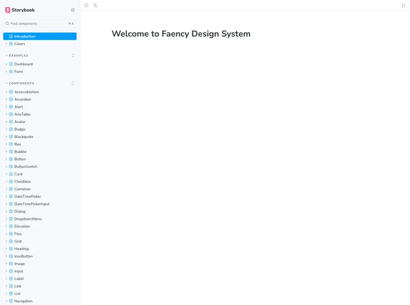The image size is (410, 305).
Task: Enter fullscreen via top-right icon
Action: (x=403, y=5)
